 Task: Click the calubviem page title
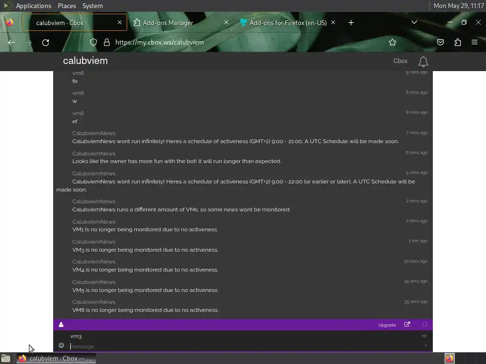tap(85, 61)
